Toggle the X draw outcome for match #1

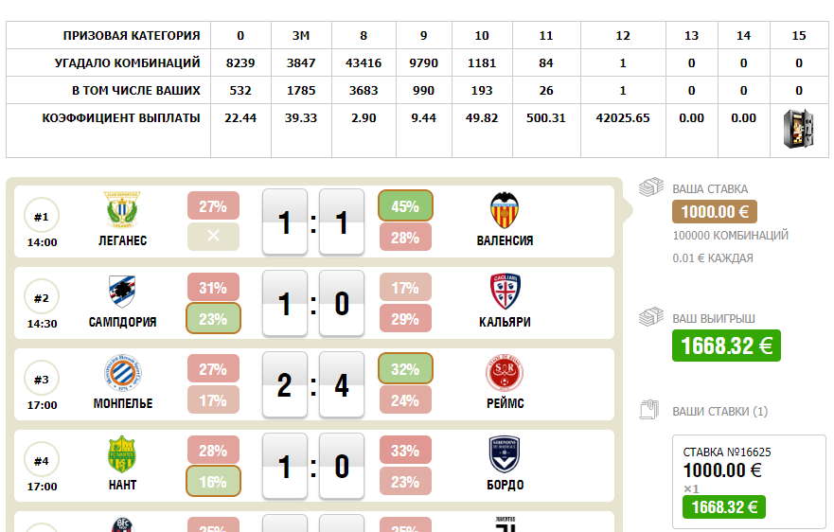coord(213,237)
